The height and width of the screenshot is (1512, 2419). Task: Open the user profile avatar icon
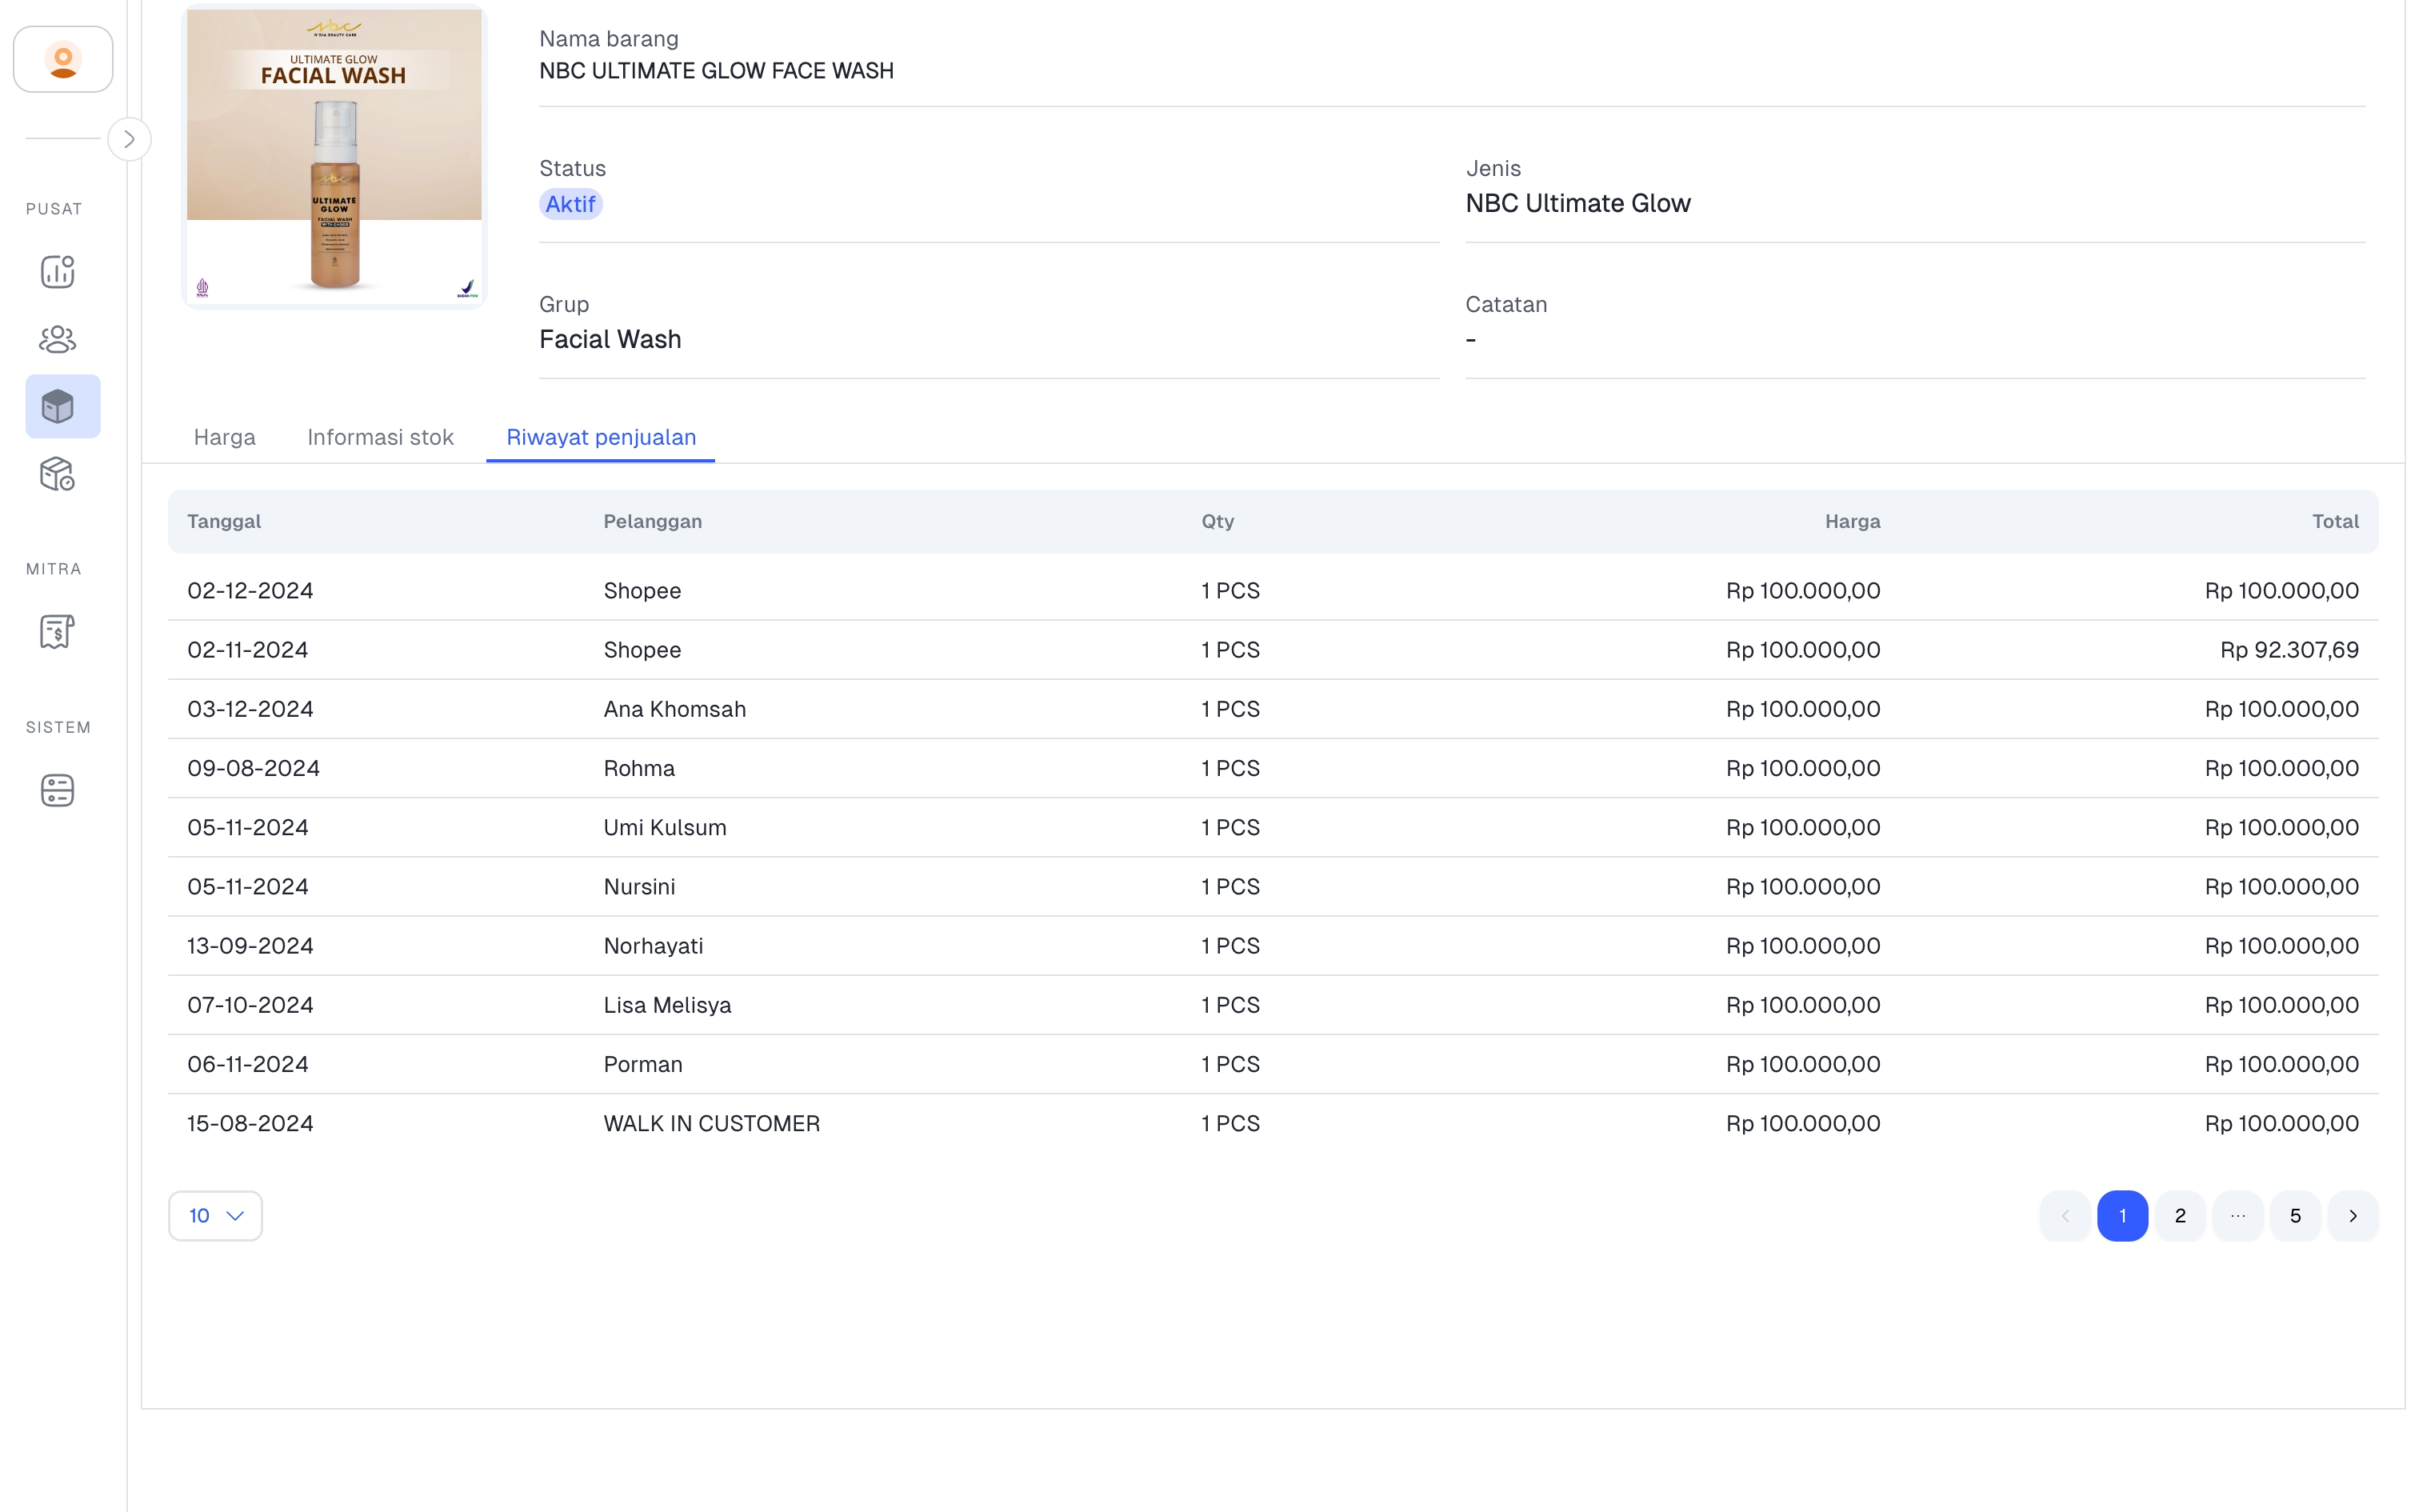[63, 60]
